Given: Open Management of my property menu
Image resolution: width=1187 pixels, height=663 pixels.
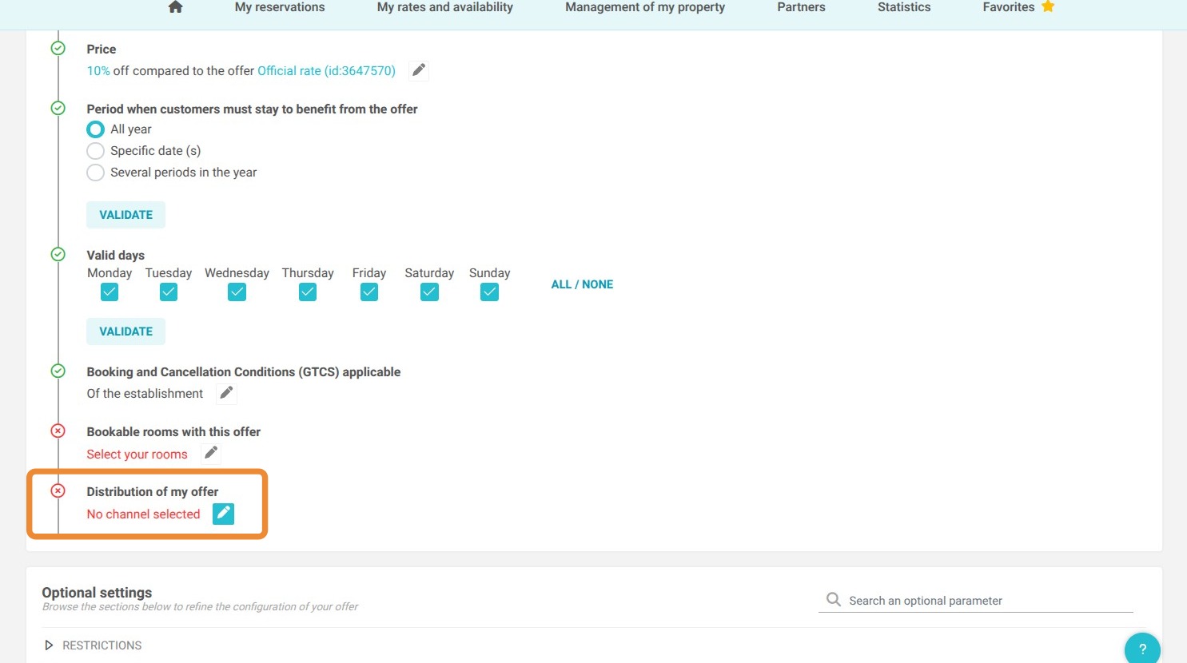Looking at the screenshot, I should click(x=645, y=7).
